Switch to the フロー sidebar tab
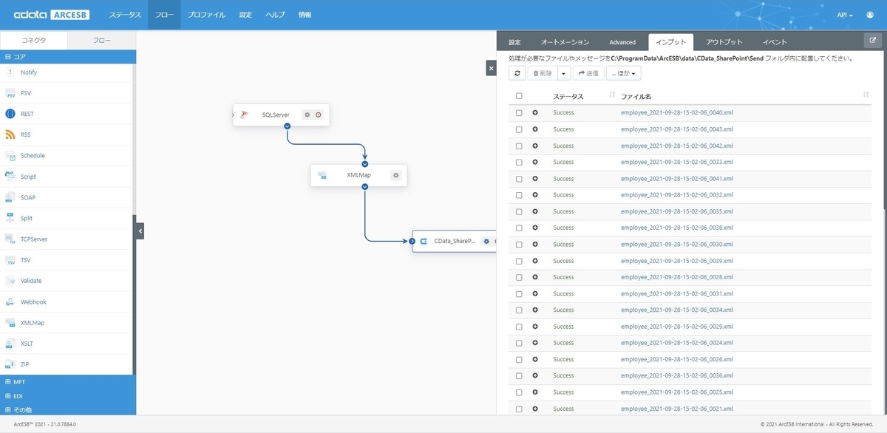The width and height of the screenshot is (887, 433). 102,41
